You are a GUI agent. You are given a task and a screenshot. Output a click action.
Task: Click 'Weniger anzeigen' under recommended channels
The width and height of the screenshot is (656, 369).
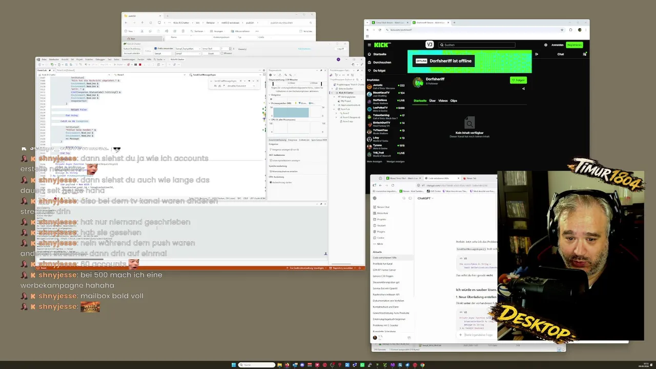pyautogui.click(x=395, y=161)
